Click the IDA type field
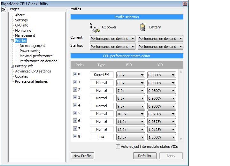 click(102, 137)
